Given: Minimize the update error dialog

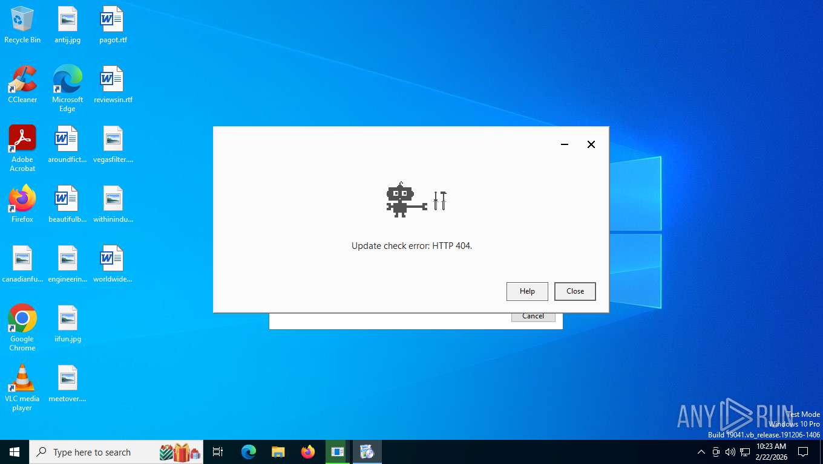Looking at the screenshot, I should tap(565, 144).
